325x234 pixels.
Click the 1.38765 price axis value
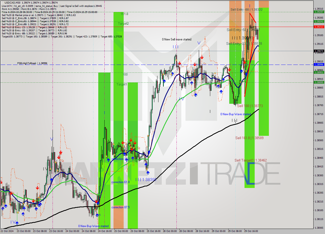(x=319, y=105)
